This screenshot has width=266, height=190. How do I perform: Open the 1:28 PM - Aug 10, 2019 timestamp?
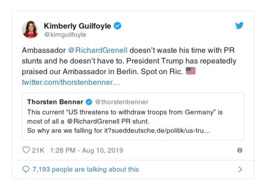coord(86,150)
